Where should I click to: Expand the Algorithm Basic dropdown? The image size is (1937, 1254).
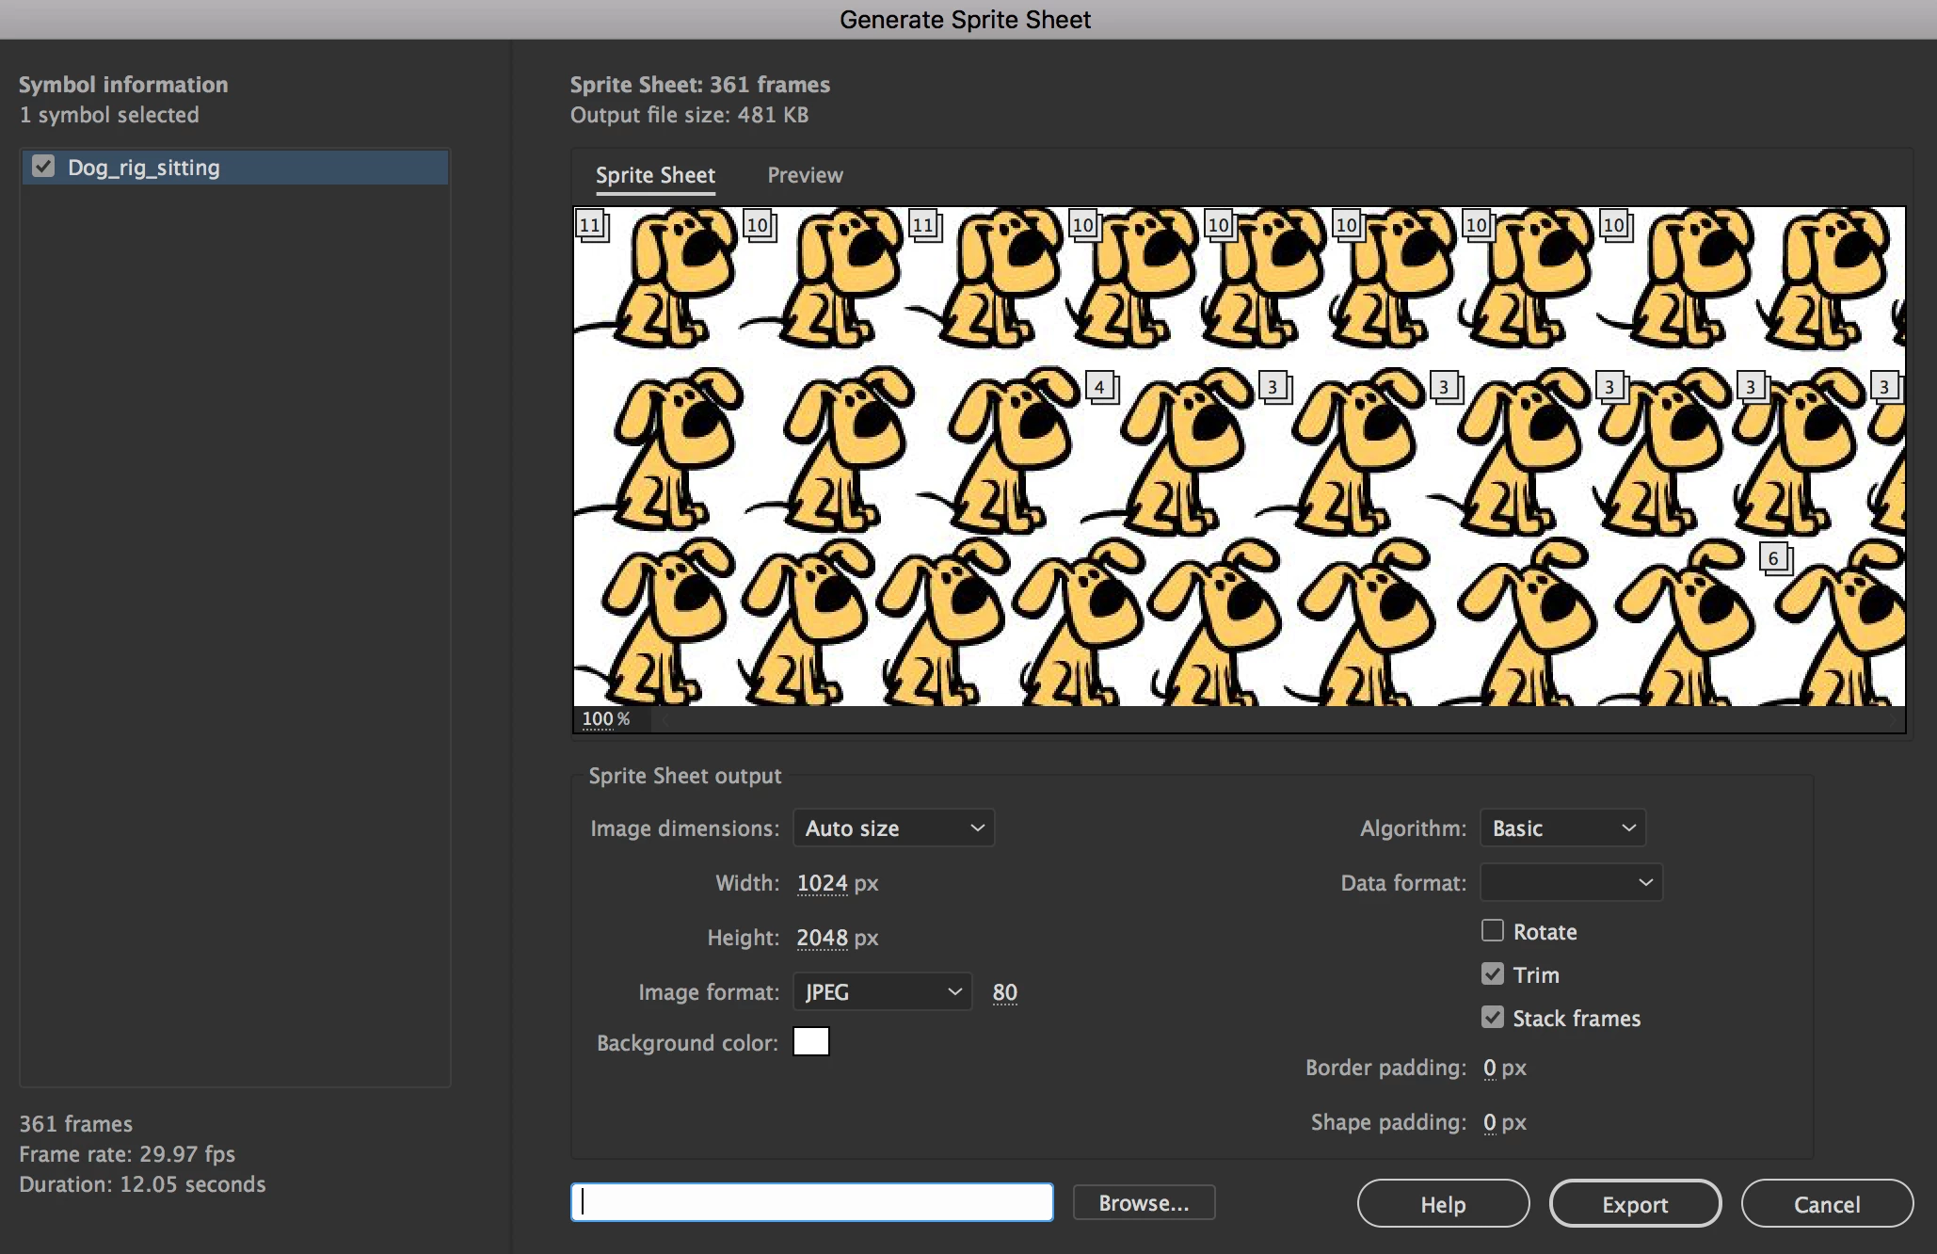[x=1562, y=828]
